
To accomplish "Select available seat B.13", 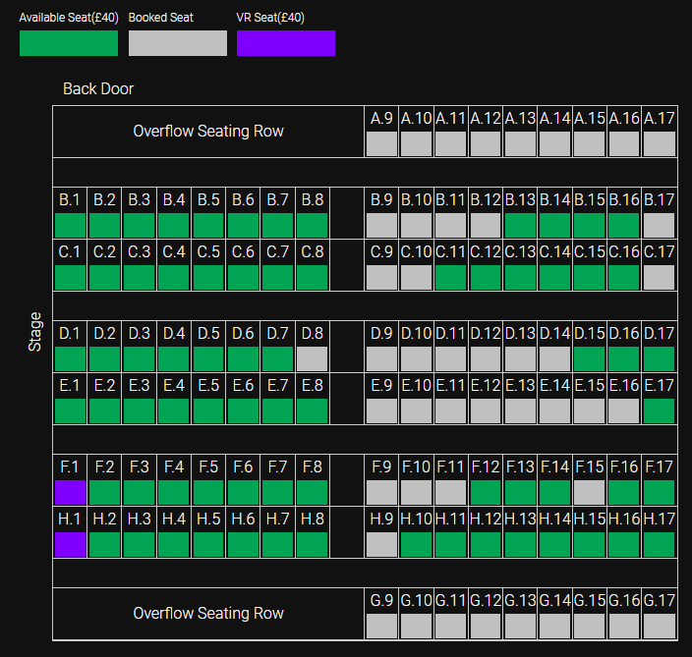I will pyautogui.click(x=521, y=225).
